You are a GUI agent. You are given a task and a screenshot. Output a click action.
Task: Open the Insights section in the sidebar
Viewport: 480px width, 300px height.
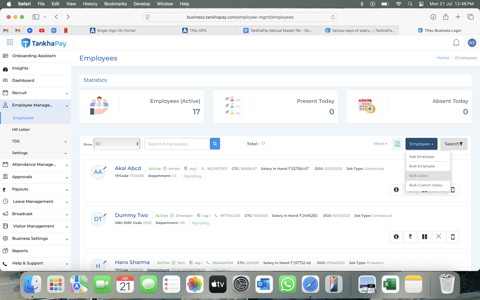20,68
